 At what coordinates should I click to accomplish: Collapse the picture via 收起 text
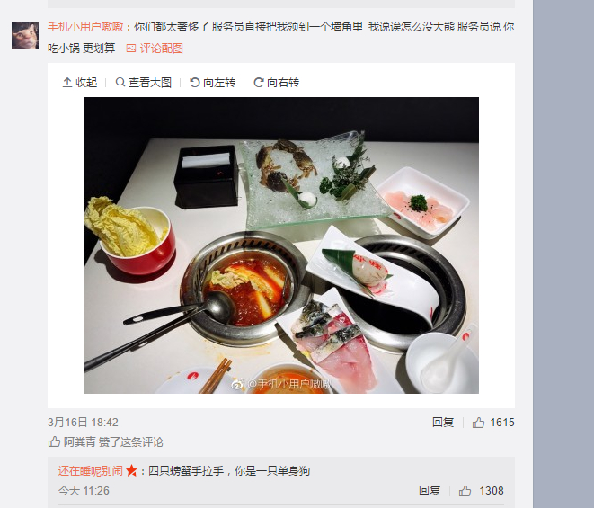86,82
